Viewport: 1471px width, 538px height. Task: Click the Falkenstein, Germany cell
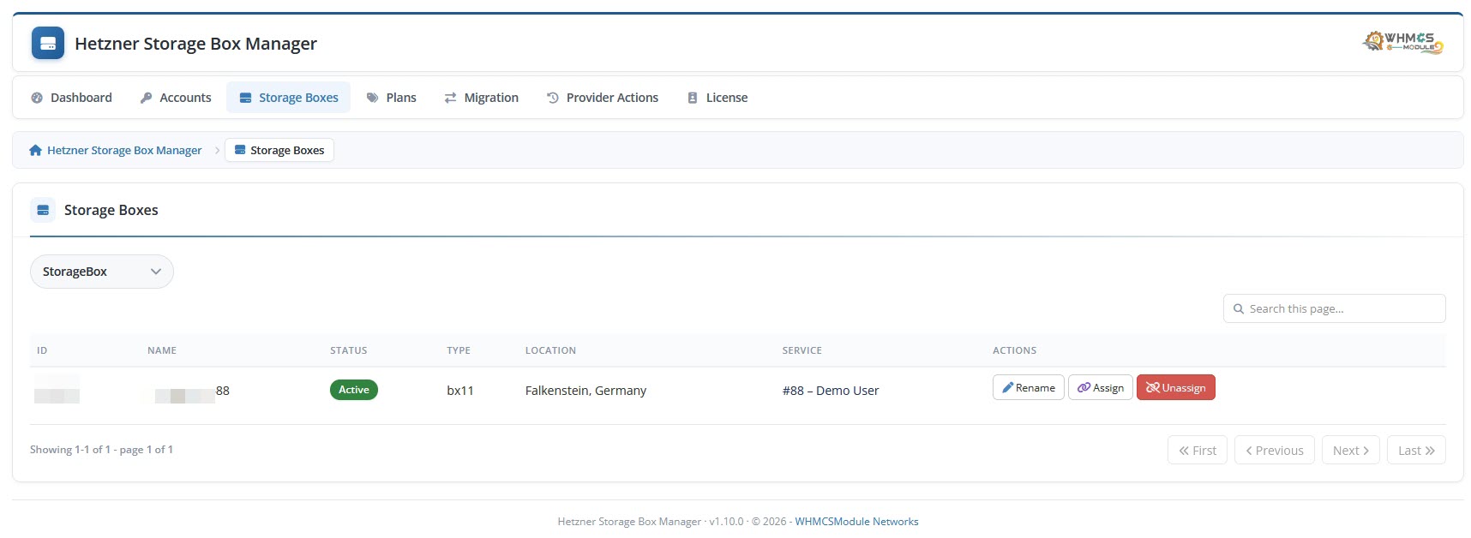585,391
